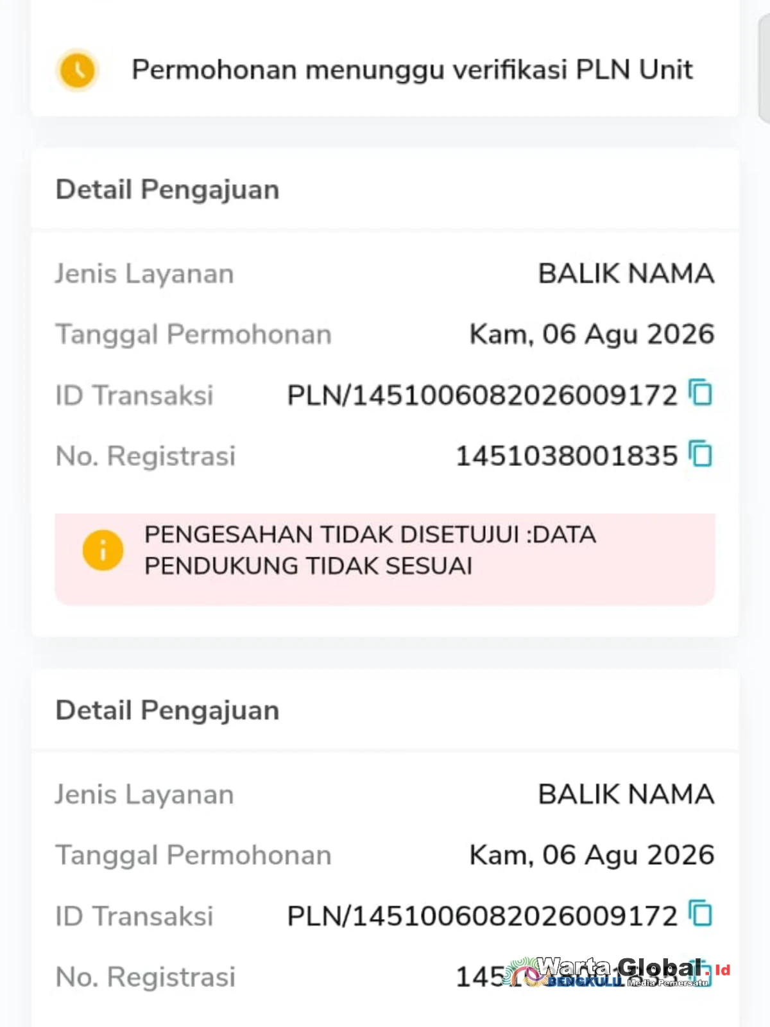Click the yellow info icon in warning
This screenshot has height=1027, width=770.
pos(103,550)
